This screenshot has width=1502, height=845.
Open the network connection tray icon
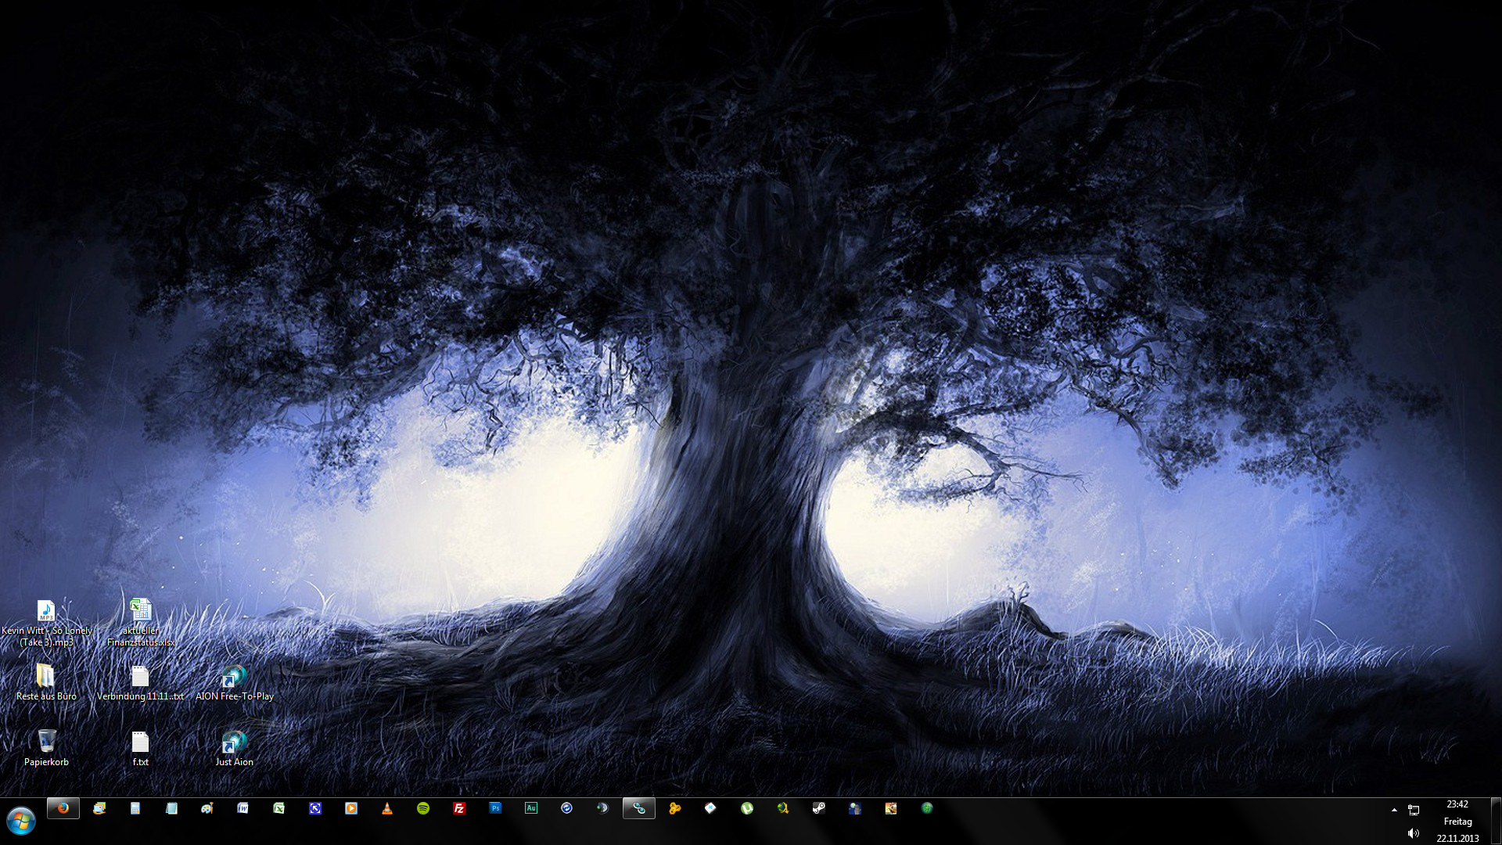[x=1414, y=810]
